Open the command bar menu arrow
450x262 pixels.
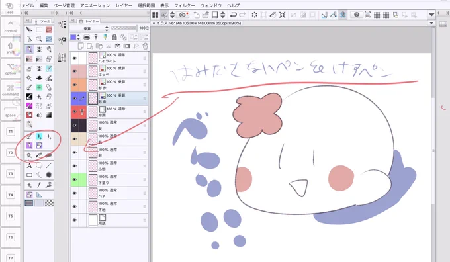point(431,15)
